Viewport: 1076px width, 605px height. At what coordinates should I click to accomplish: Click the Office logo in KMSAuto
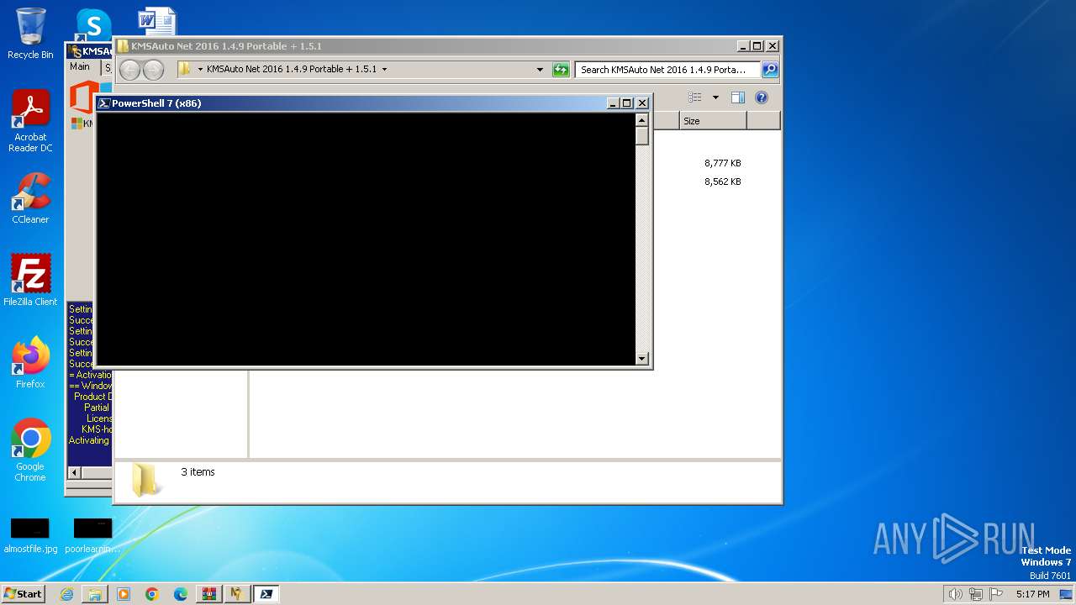click(x=83, y=97)
